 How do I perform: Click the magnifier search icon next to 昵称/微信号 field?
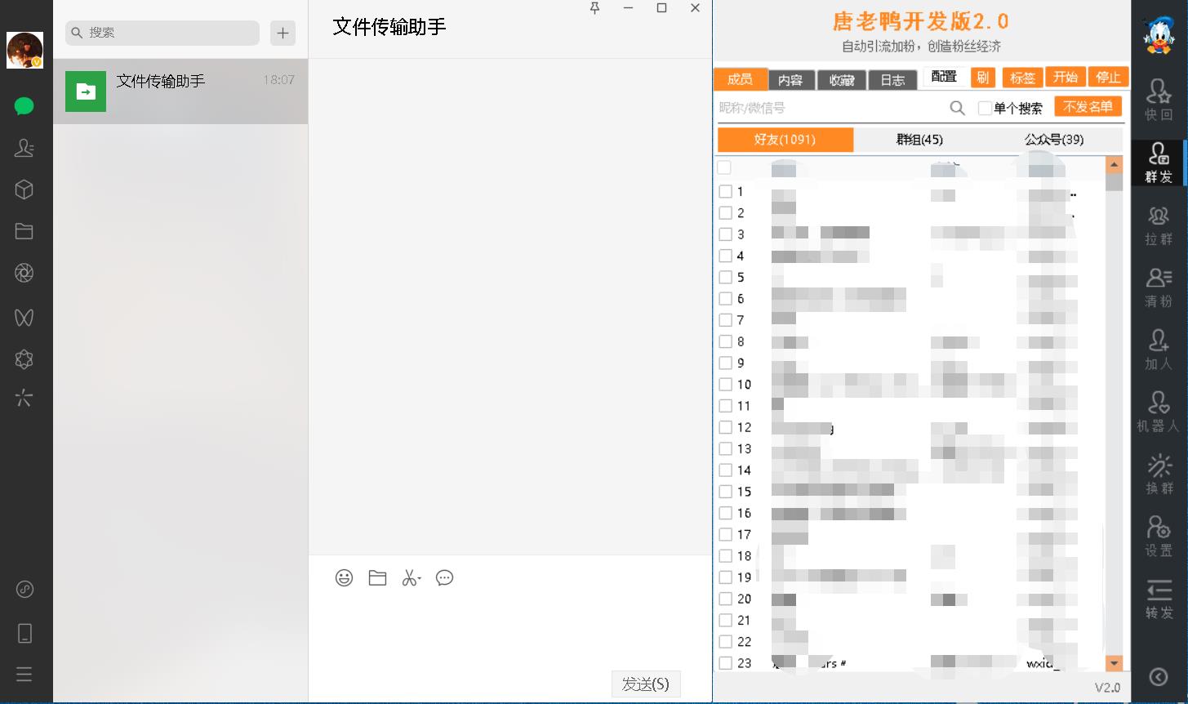[958, 108]
